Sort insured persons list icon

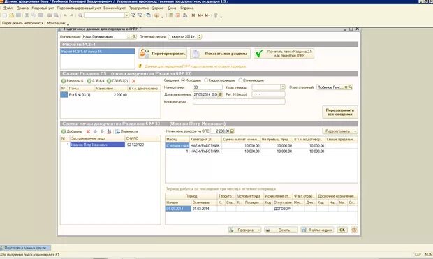tap(109, 131)
